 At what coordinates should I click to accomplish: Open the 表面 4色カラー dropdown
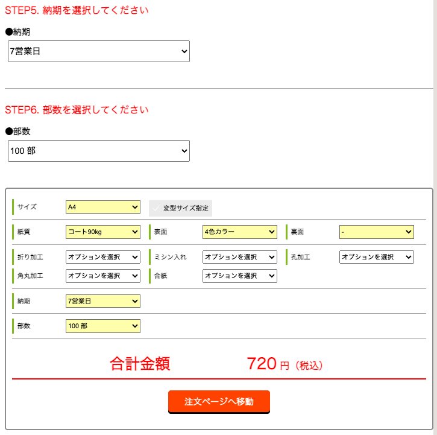[x=240, y=232]
